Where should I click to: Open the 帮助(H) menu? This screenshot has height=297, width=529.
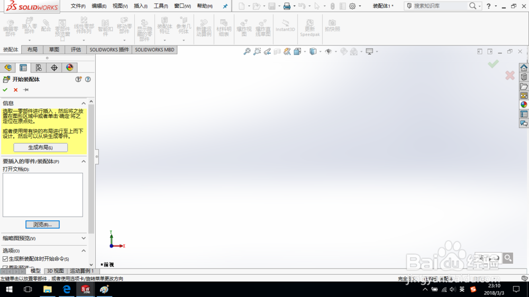204,6
